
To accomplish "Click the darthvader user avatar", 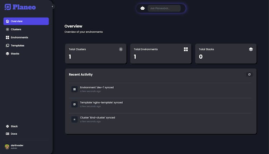I will (x=7, y=146).
